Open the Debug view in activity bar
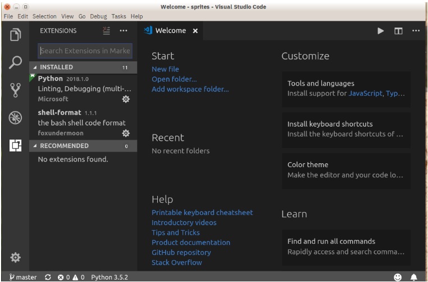 point(15,118)
